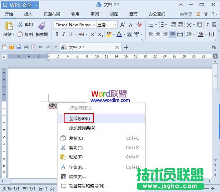Toggle underline formatting

click(x=71, y=34)
